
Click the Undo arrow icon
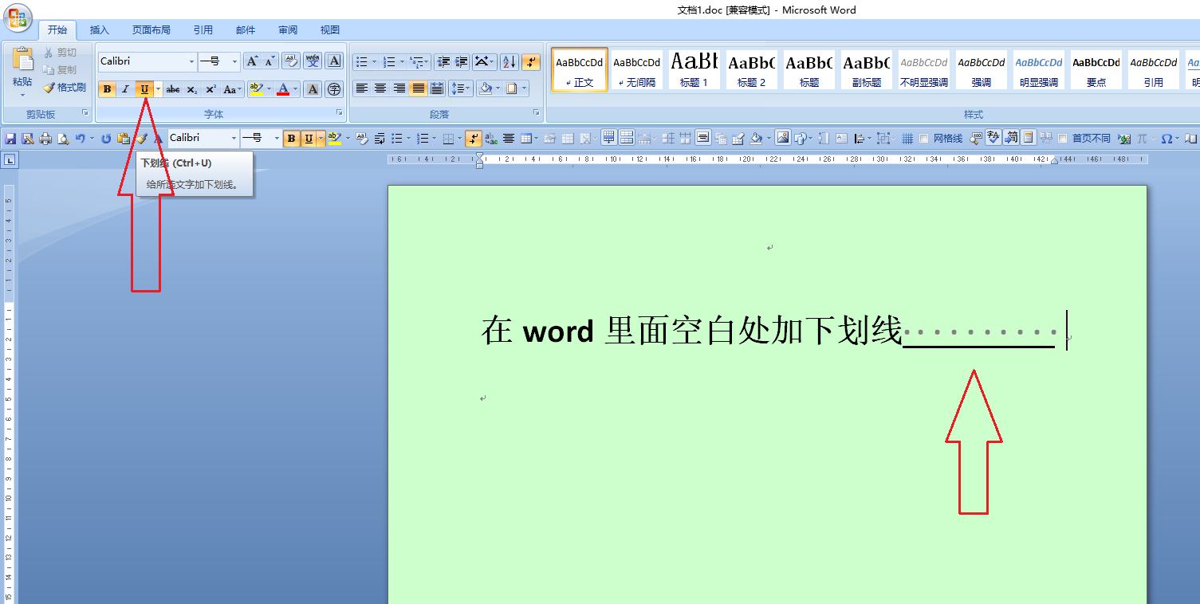(x=81, y=138)
